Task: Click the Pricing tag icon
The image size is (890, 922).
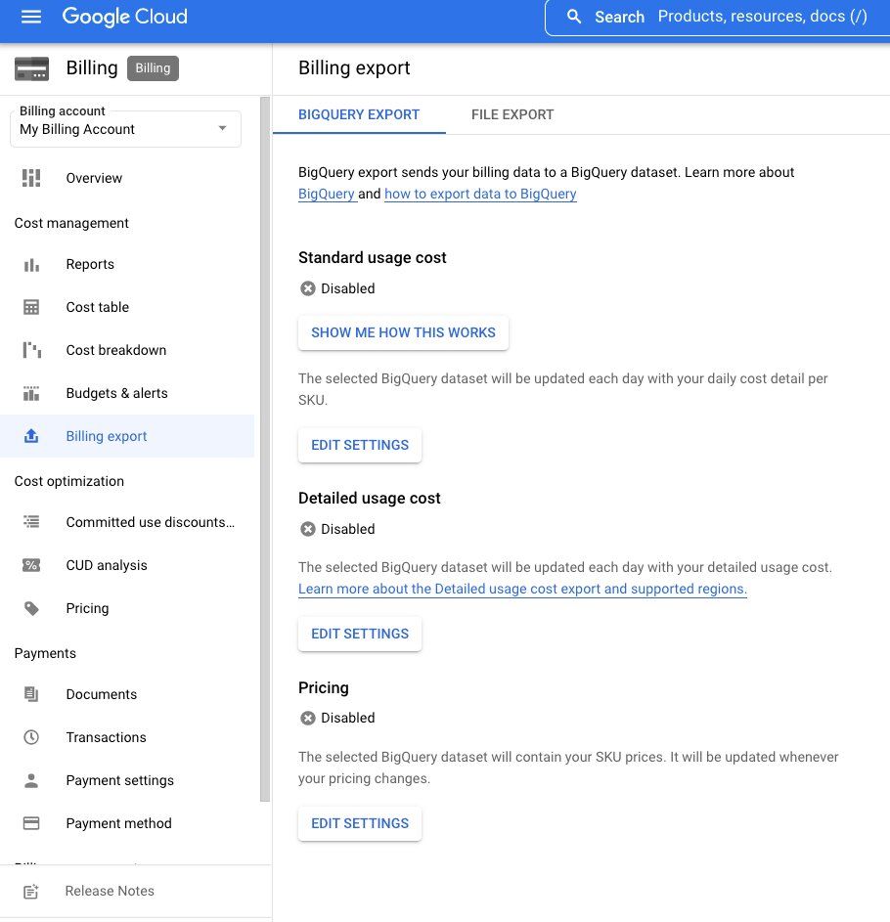Action: click(x=31, y=608)
